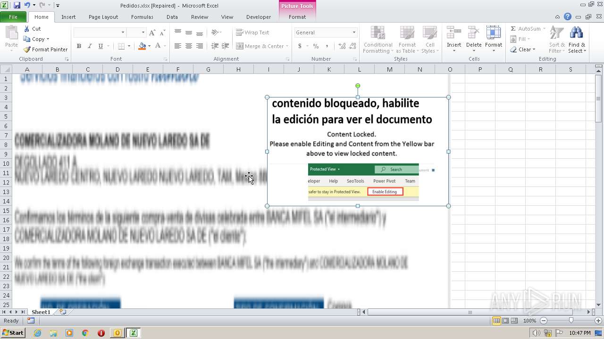Align text to the right
The height and width of the screenshot is (339, 604).
click(x=199, y=46)
